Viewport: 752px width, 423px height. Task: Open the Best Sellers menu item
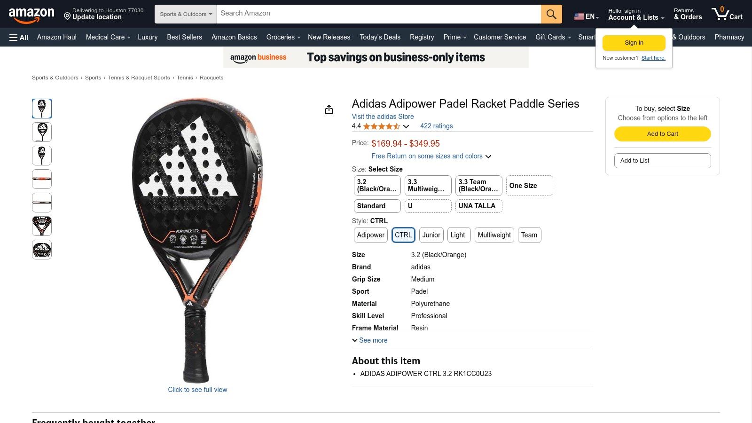184,37
